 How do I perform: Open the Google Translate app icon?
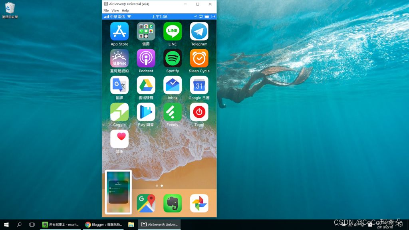[119, 85]
